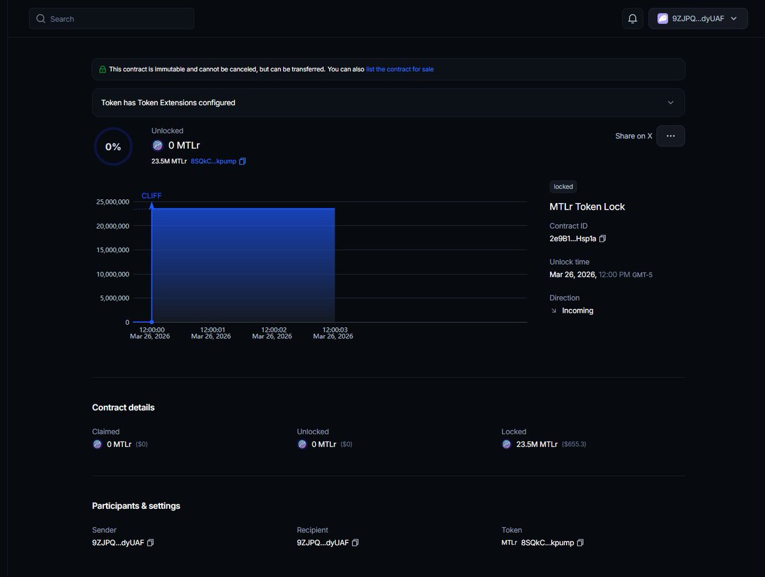Open the notifications bell icon
This screenshot has height=577, width=765.
pos(632,18)
